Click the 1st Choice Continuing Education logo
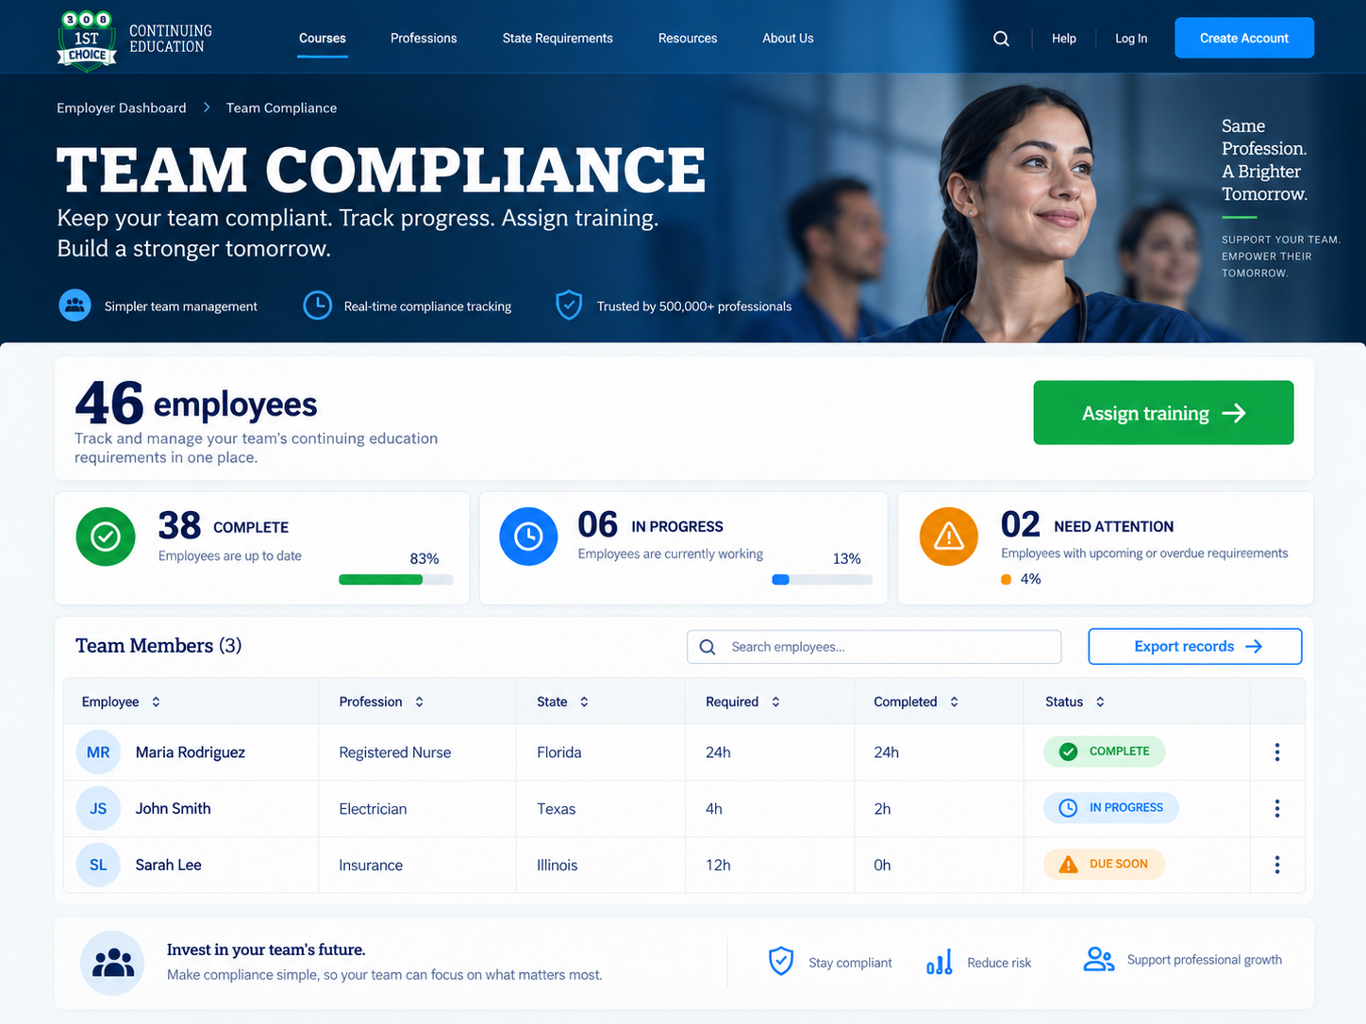 135,40
